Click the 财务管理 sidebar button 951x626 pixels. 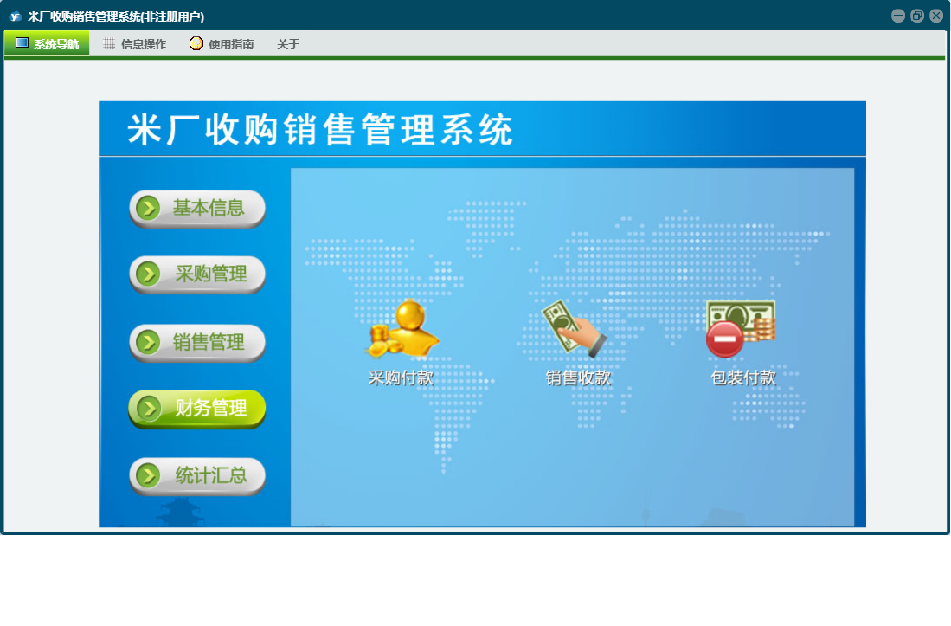(197, 408)
